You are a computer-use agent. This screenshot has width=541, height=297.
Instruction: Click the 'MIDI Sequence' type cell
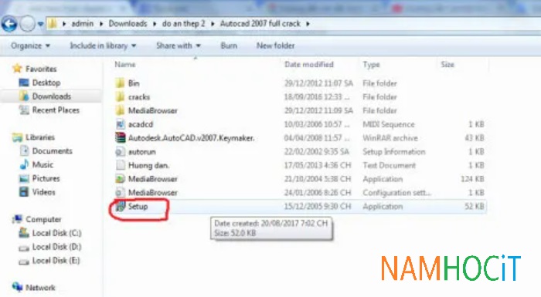click(x=389, y=124)
